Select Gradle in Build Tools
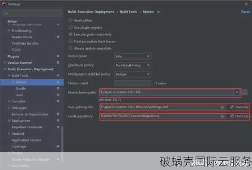Screen dimensions: 252x170 21,89
